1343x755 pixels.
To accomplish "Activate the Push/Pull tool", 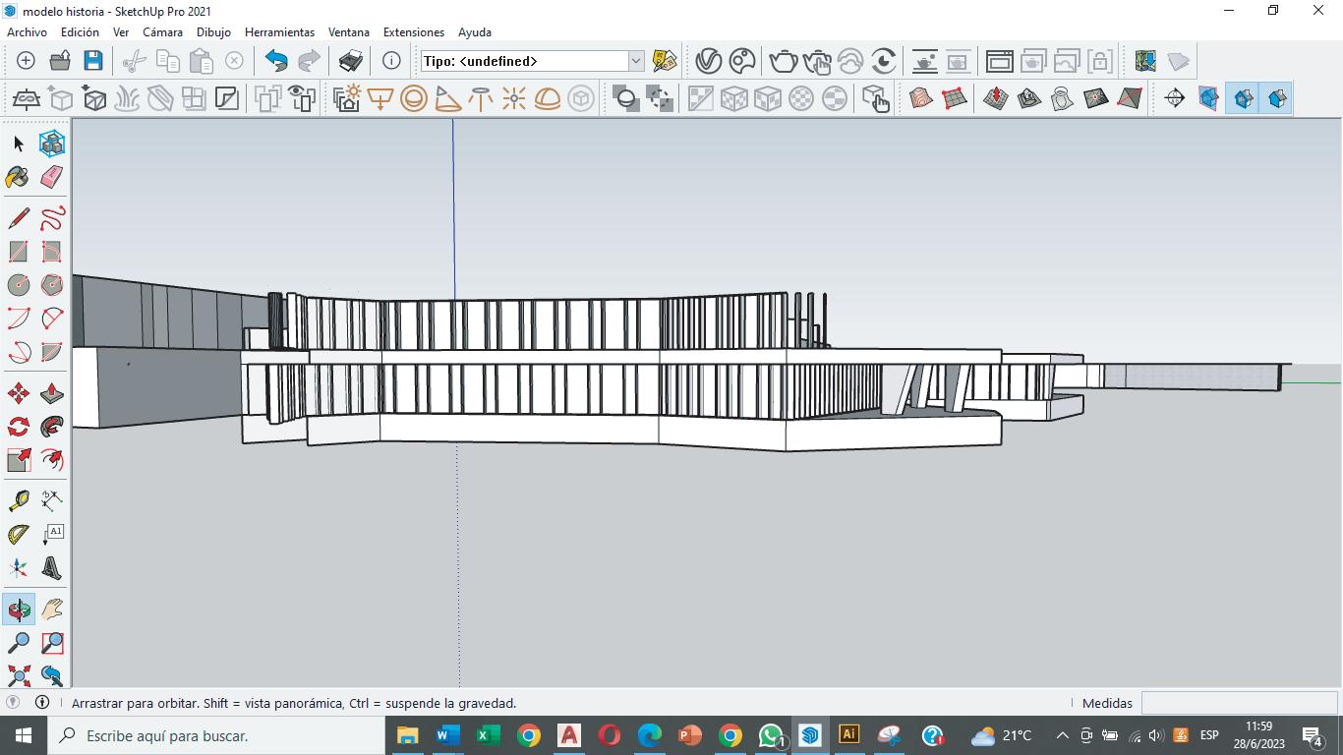I will pyautogui.click(x=52, y=394).
